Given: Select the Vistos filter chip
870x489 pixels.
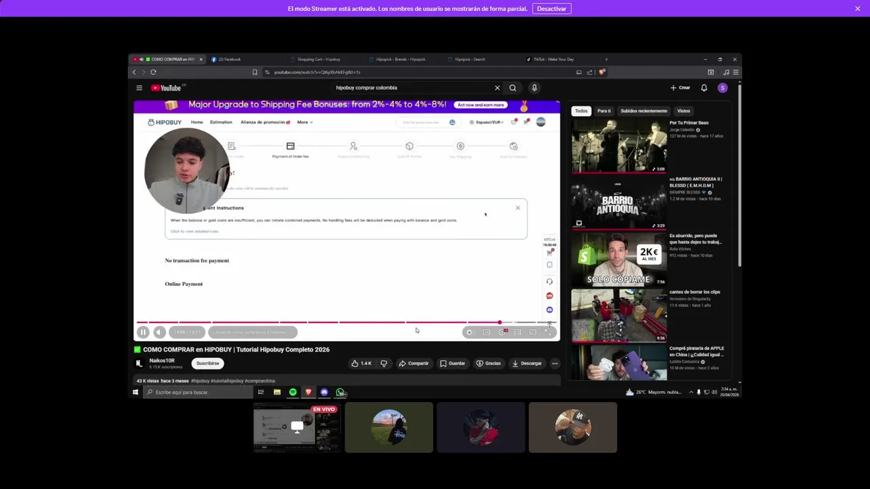Looking at the screenshot, I should pyautogui.click(x=684, y=111).
